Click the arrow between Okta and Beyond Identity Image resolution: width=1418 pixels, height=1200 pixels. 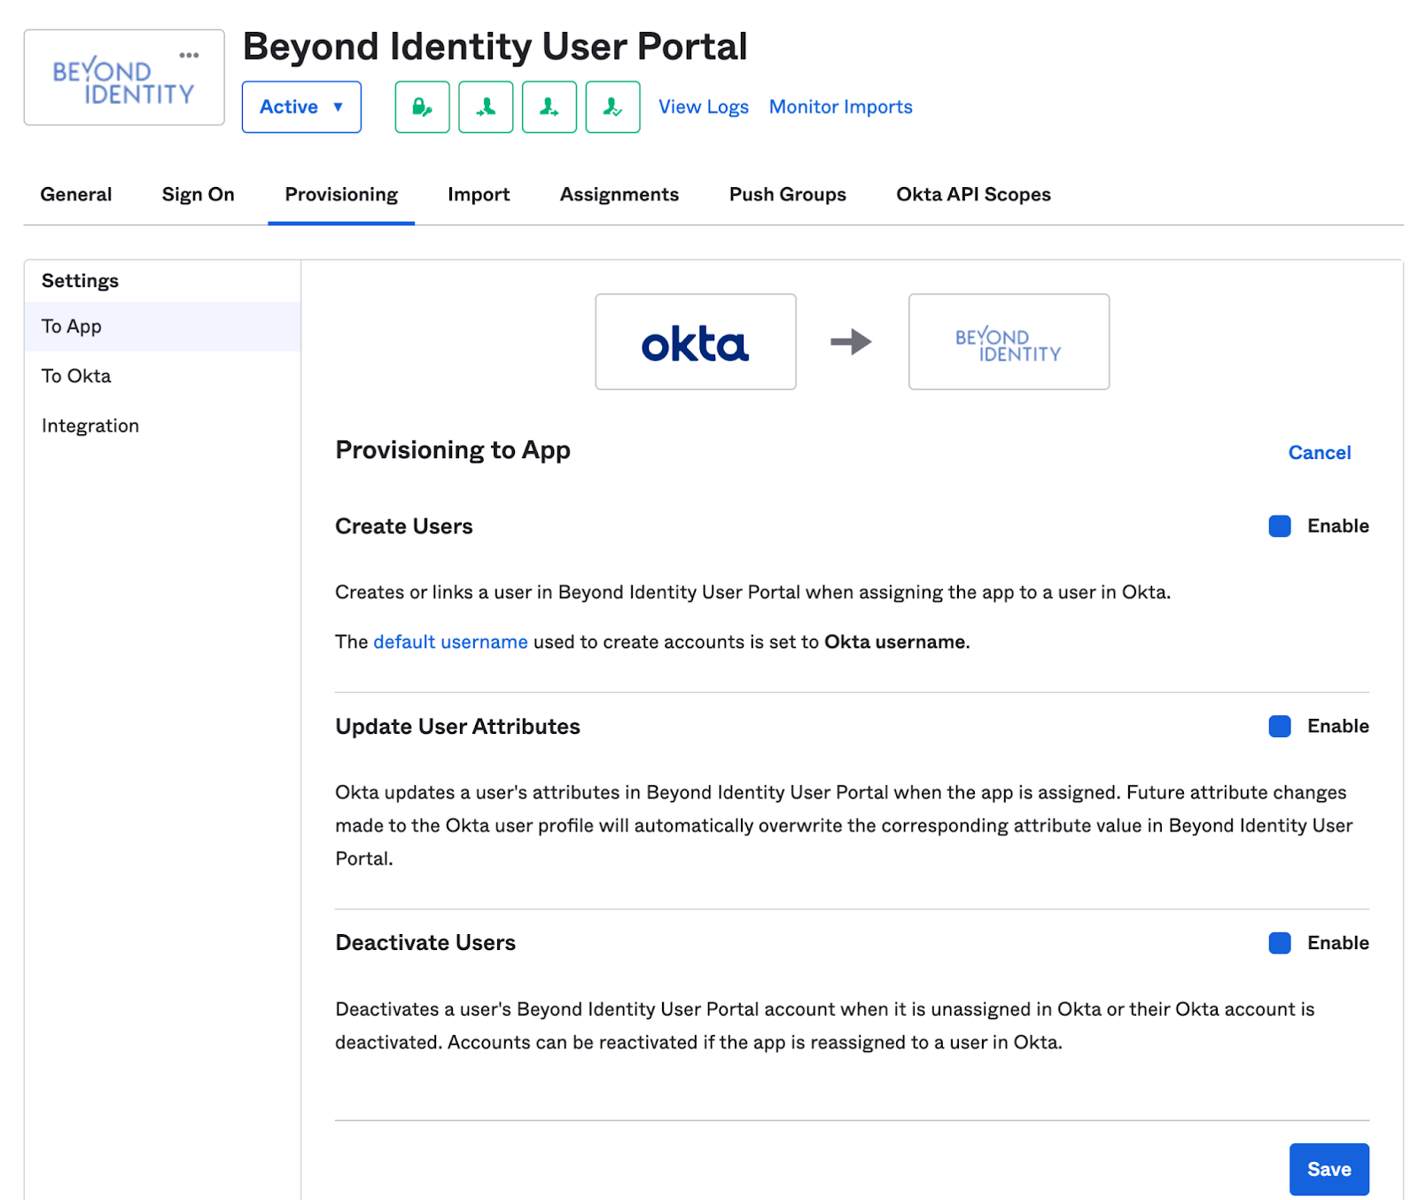pos(851,342)
